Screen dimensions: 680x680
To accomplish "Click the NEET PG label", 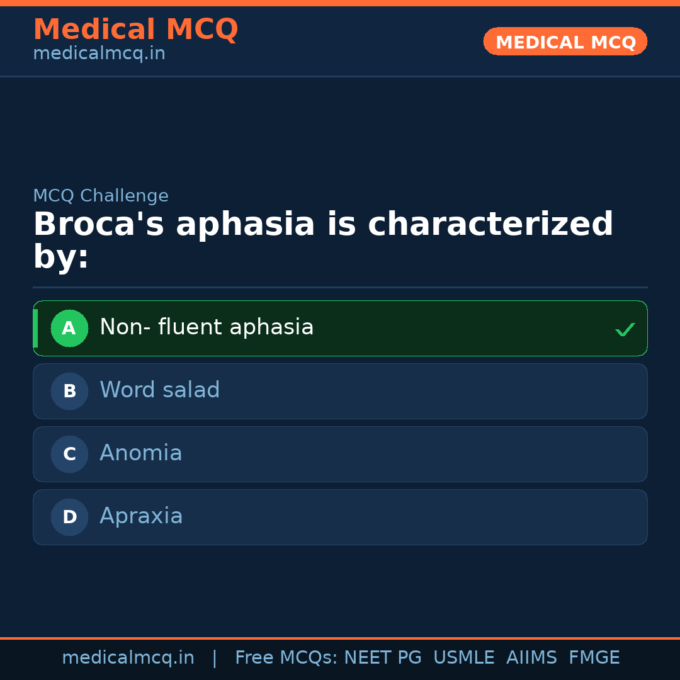I will (x=382, y=657).
